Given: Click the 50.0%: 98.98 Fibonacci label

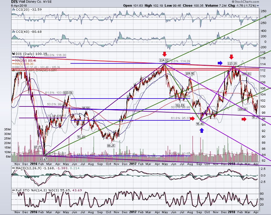Looking at the screenshot, I should click(181, 107).
